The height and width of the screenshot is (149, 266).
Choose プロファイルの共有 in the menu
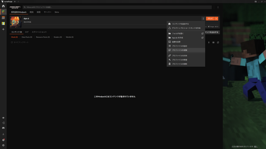(186, 56)
